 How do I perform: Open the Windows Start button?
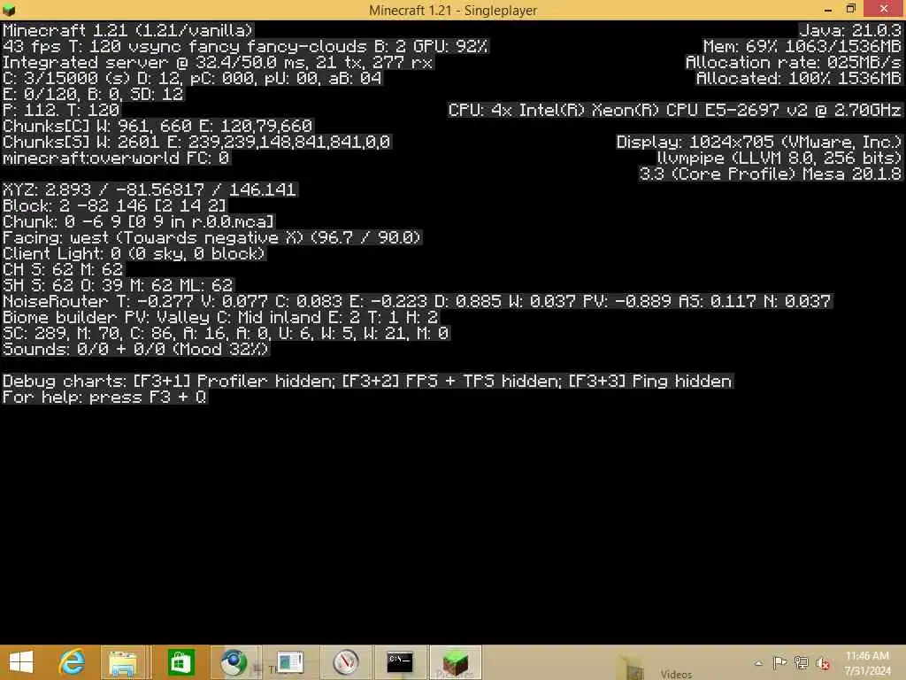pyautogui.click(x=21, y=662)
